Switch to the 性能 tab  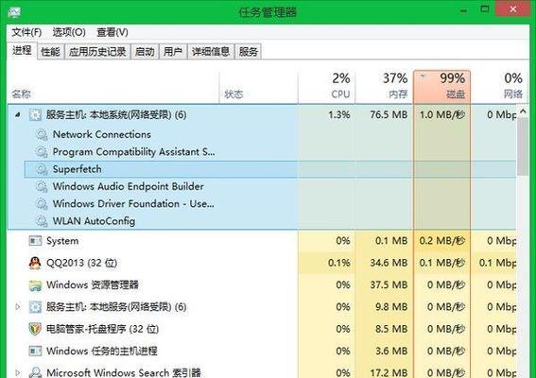pos(50,52)
